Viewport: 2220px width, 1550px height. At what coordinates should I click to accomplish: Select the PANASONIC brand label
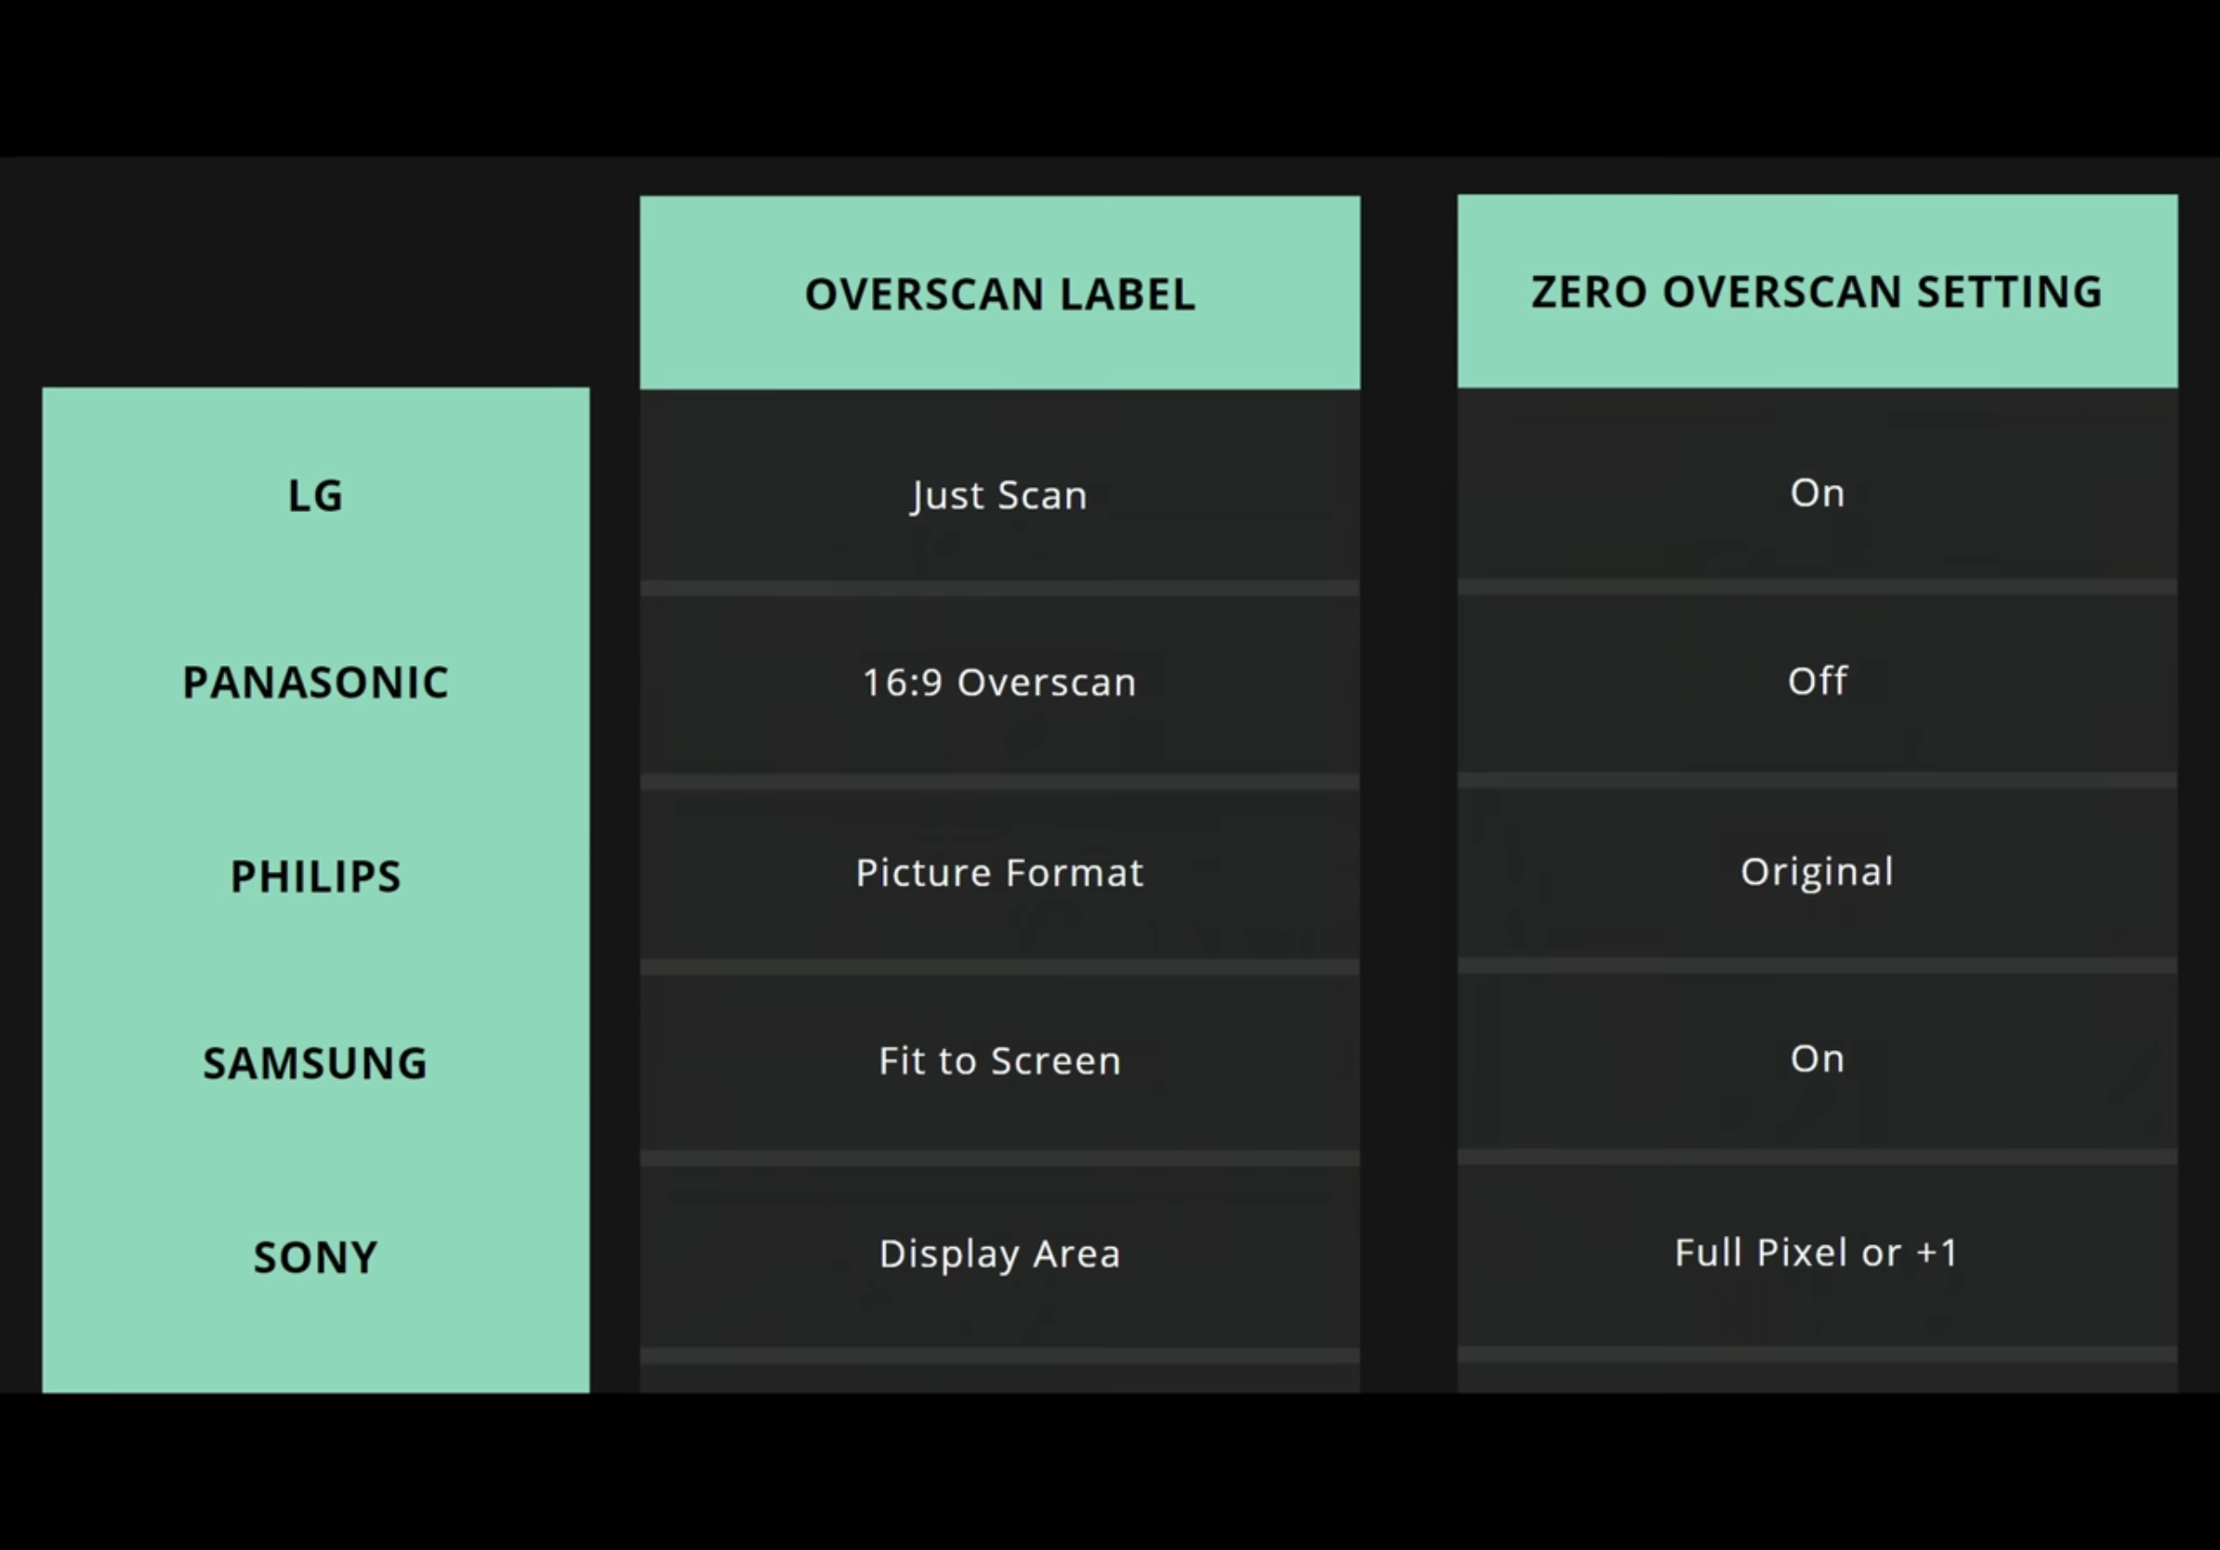click(x=315, y=682)
